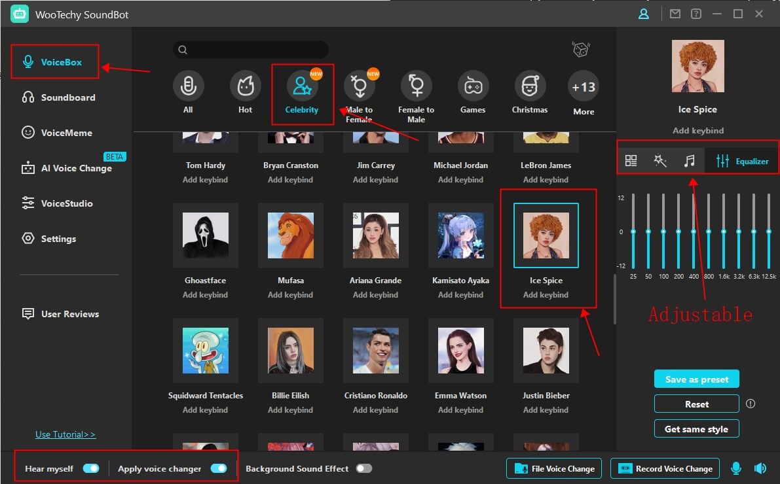Open the Games voice category
Image resolution: width=780 pixels, height=484 pixels.
473,86
